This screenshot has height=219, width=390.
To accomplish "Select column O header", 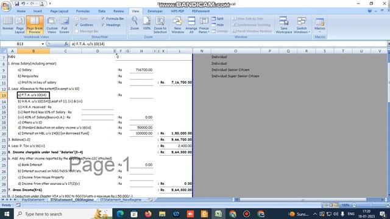I will point(236,51).
